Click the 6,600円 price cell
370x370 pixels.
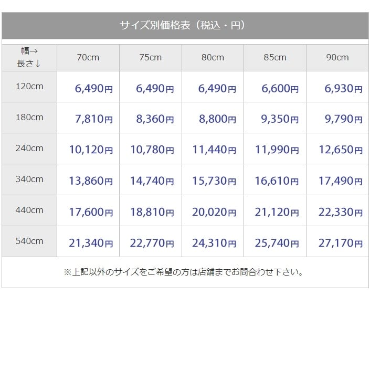tap(275, 87)
